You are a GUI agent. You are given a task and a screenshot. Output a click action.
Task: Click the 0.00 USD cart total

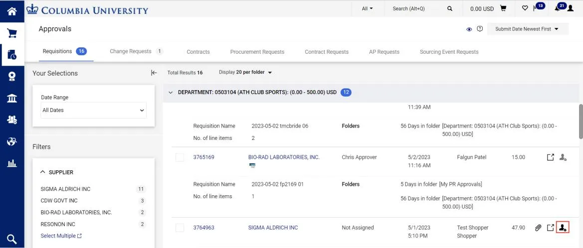[482, 8]
